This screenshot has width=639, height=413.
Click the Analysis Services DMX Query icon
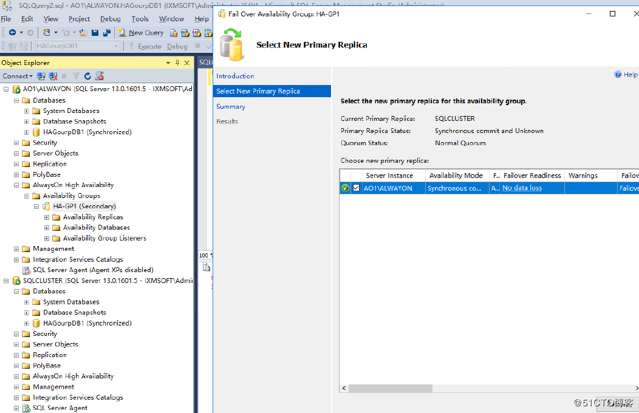tap(196, 33)
